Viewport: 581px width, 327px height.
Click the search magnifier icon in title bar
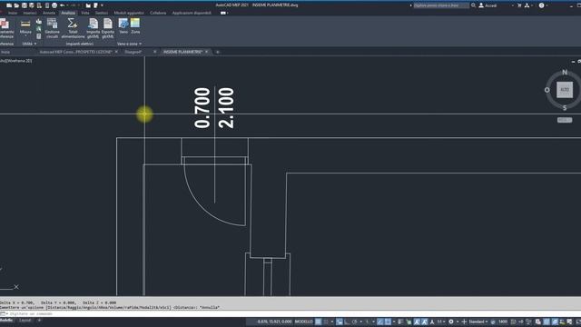click(x=473, y=5)
